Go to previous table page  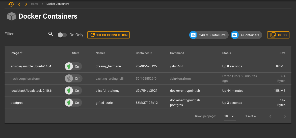coord(270,116)
